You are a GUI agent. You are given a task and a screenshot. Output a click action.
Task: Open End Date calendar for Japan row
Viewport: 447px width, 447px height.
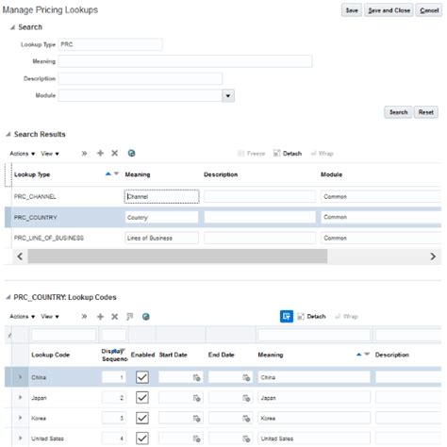[x=246, y=398]
